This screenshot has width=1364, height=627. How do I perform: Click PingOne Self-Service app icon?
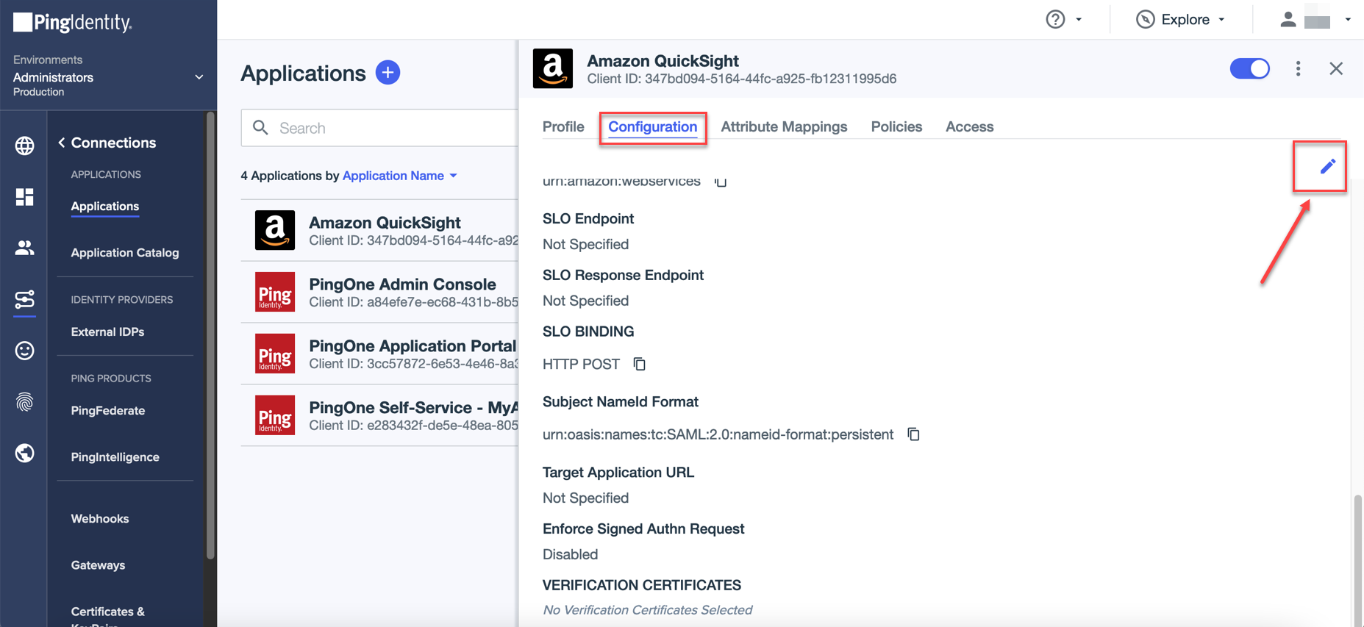[x=275, y=415]
